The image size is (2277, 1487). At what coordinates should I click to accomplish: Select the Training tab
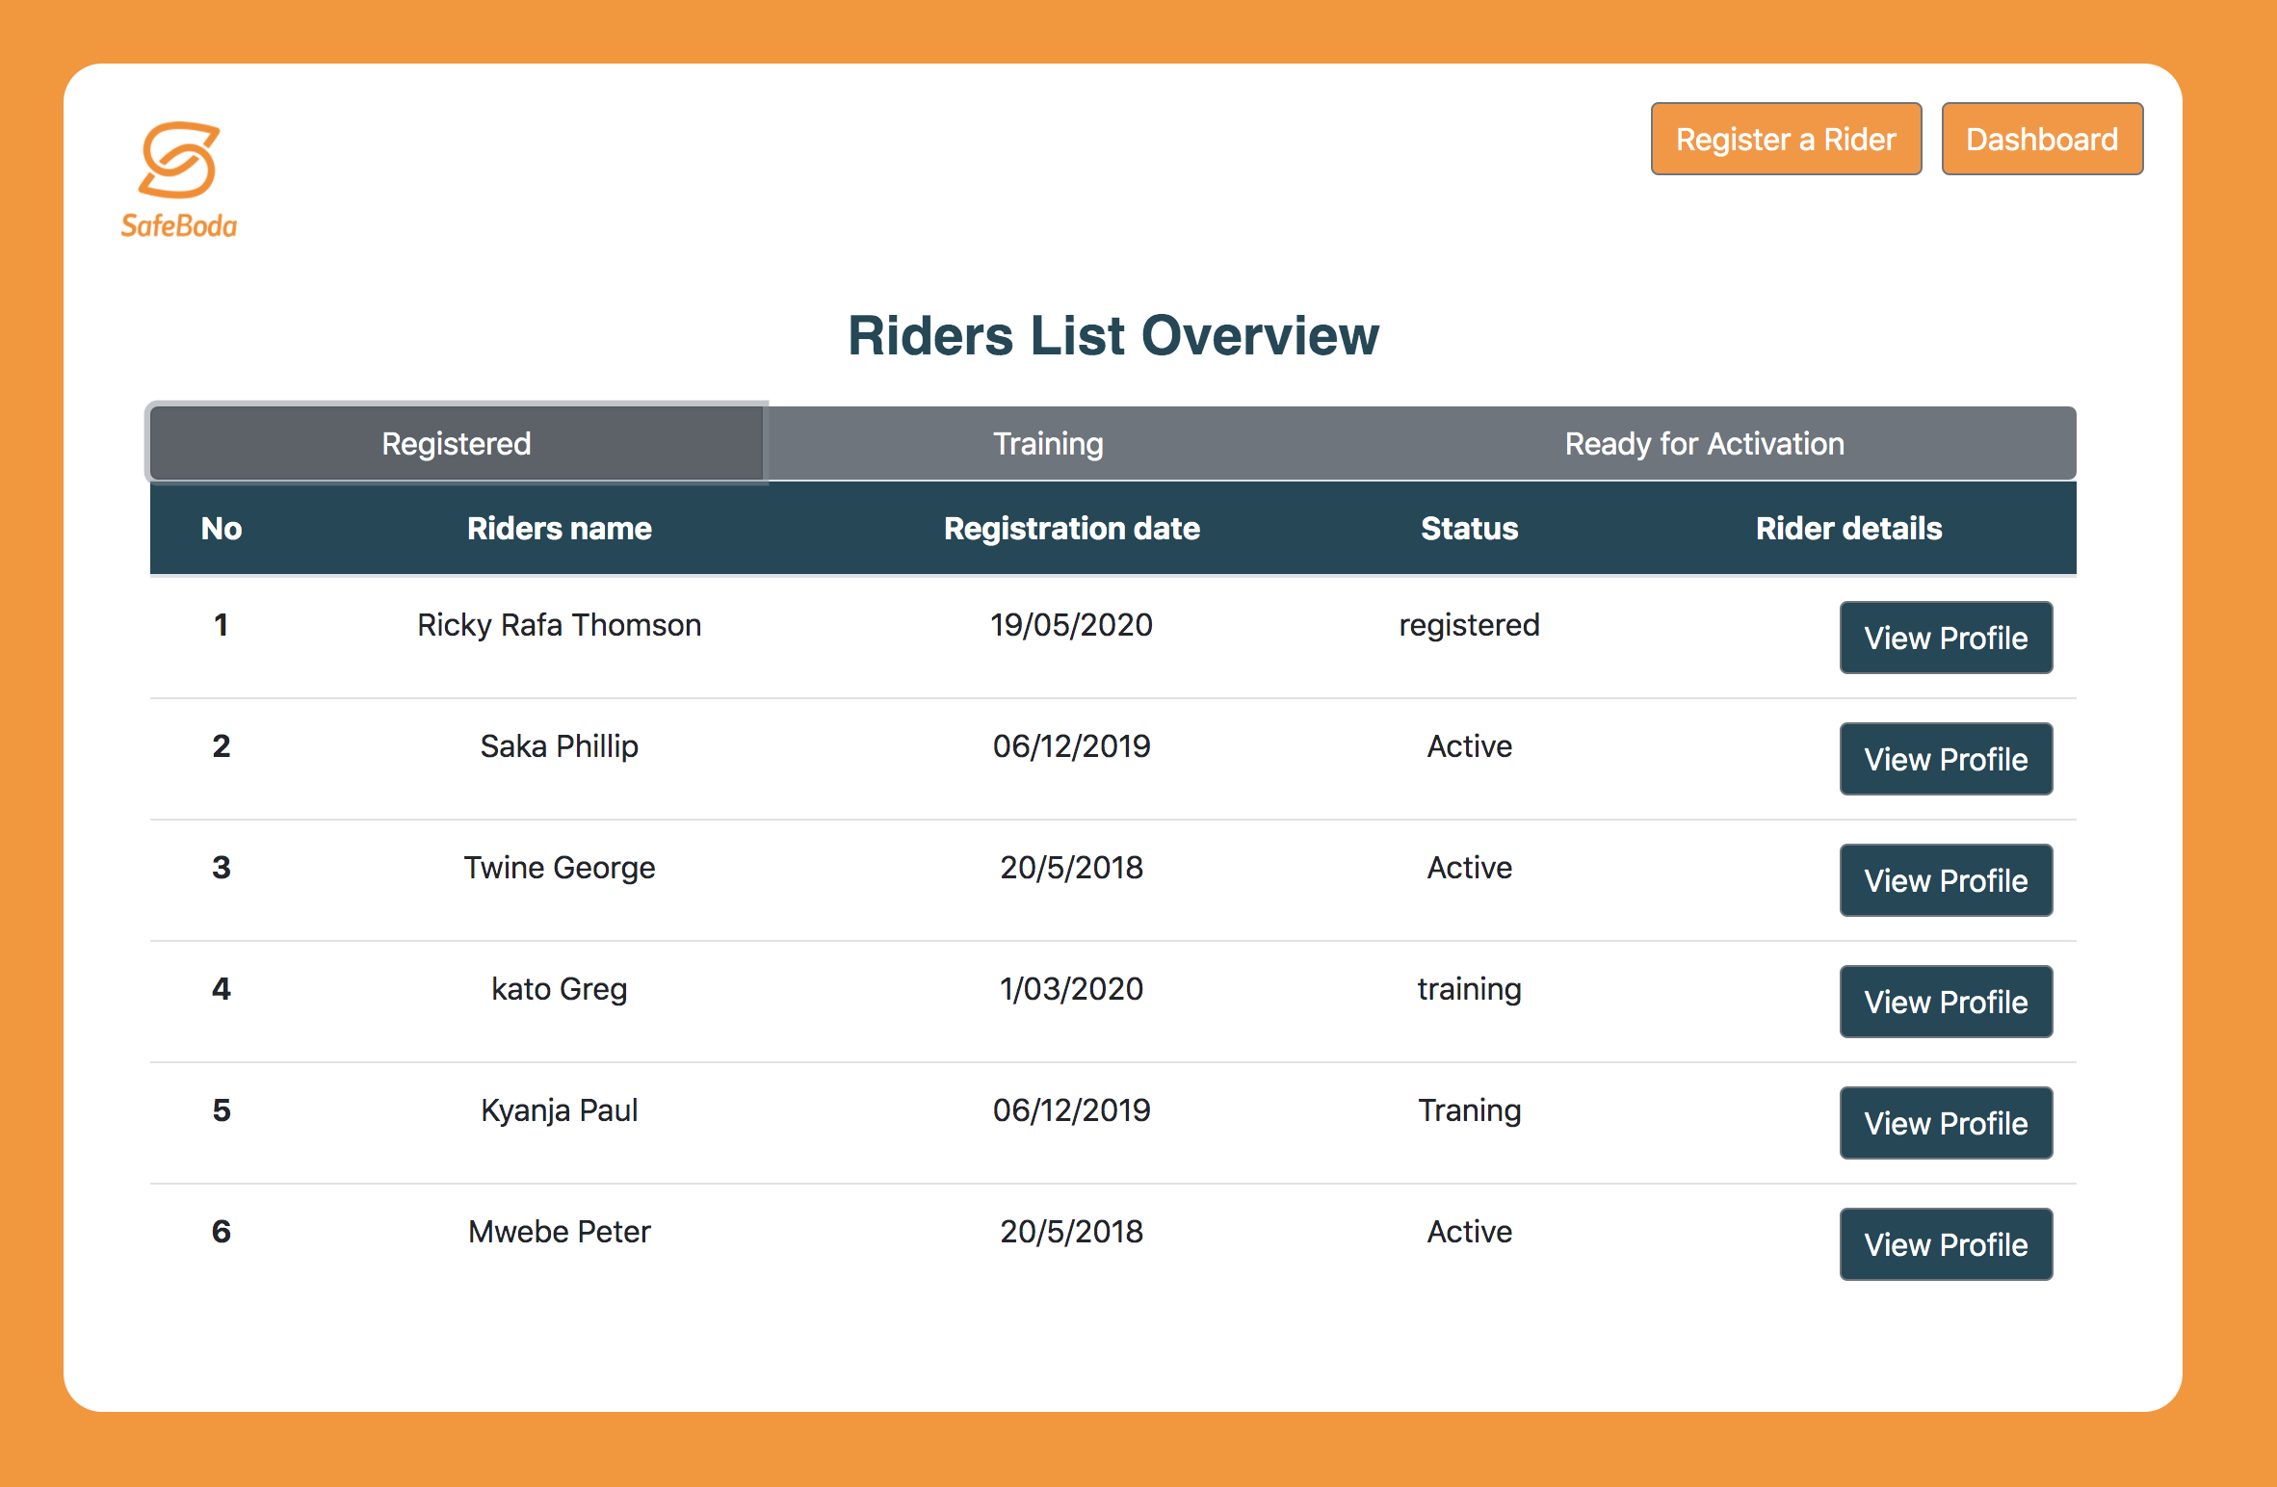point(1048,444)
